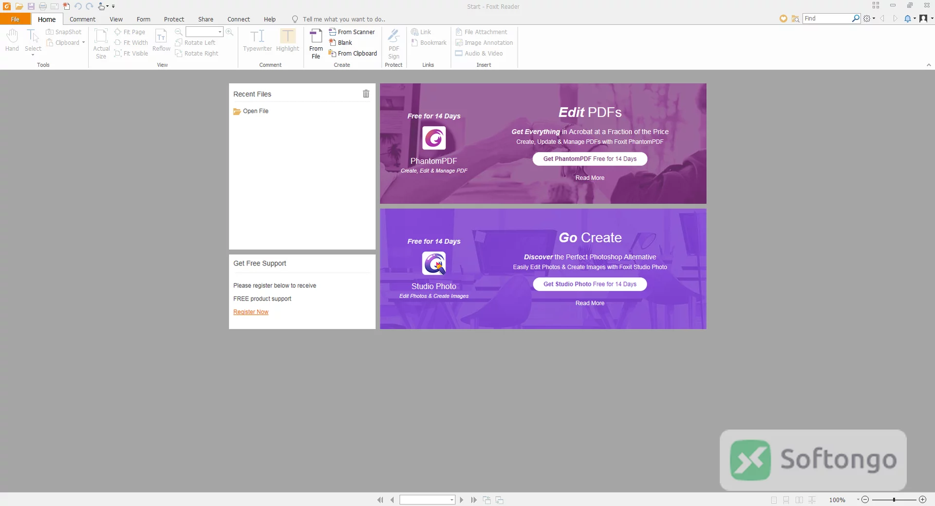The image size is (935, 506).
Task: Click the Find search field
Action: (828, 19)
